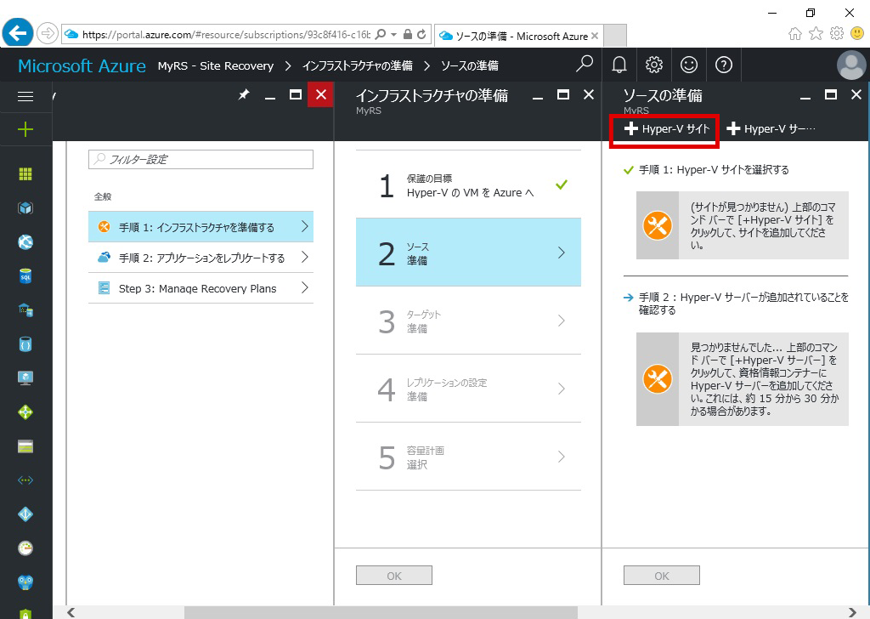Open browser home icon
Screen dimensions: 870x619
click(795, 34)
